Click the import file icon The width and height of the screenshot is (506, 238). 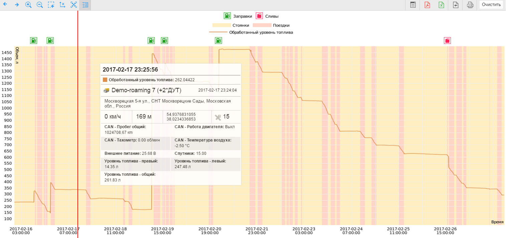pos(456,5)
